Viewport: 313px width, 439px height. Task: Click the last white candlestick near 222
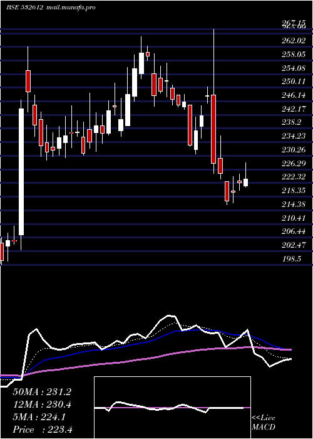coord(245,182)
